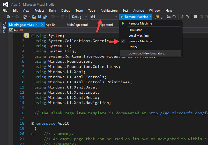Click on 'using Windows.UI.Xaml.Navigation;' line
The image size is (208, 145).
(x=72, y=103)
